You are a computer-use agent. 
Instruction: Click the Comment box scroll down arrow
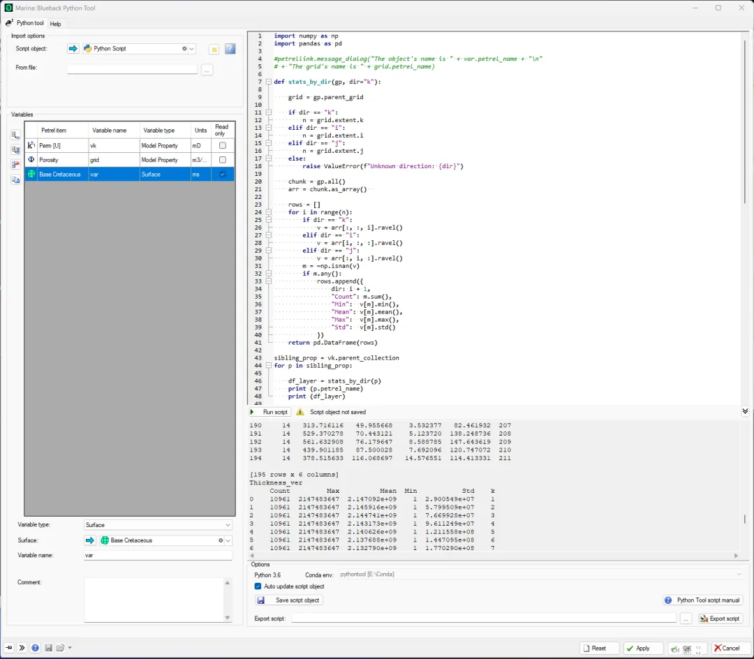228,618
